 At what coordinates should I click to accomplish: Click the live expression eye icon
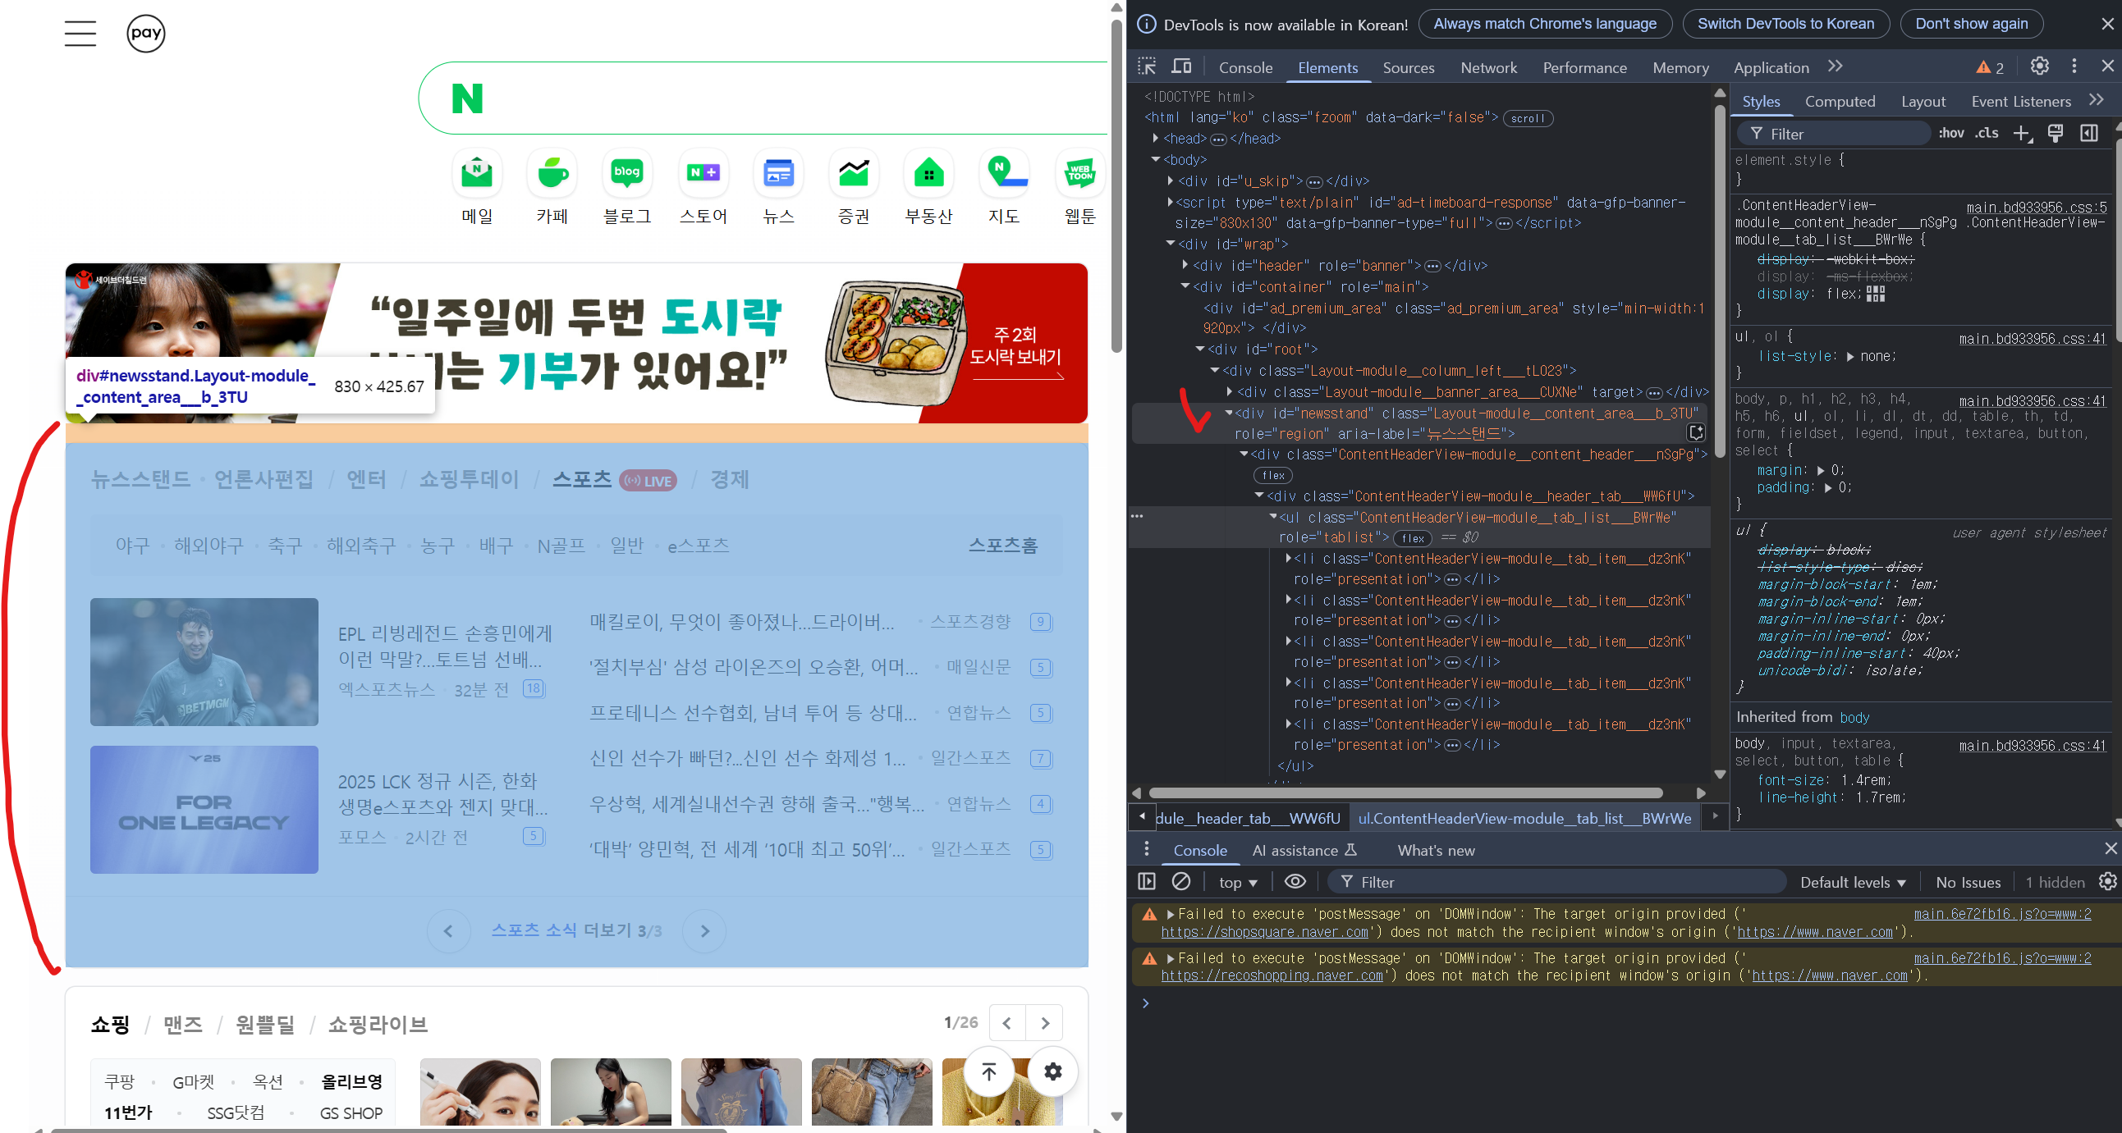pos(1295,882)
